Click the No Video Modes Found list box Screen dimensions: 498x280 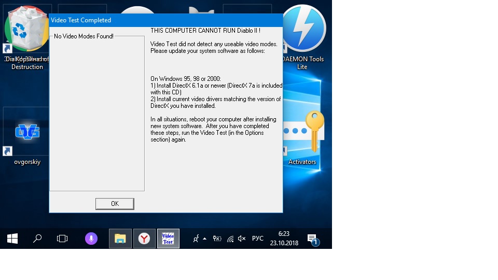[97, 114]
